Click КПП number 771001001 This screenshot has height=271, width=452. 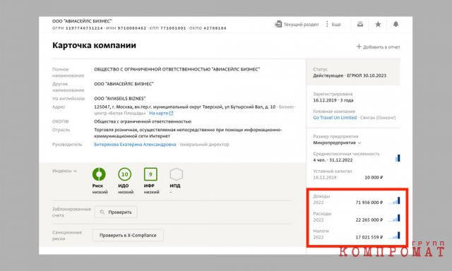point(173,28)
